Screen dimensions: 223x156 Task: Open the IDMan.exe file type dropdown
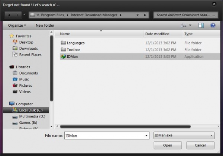click(184, 135)
